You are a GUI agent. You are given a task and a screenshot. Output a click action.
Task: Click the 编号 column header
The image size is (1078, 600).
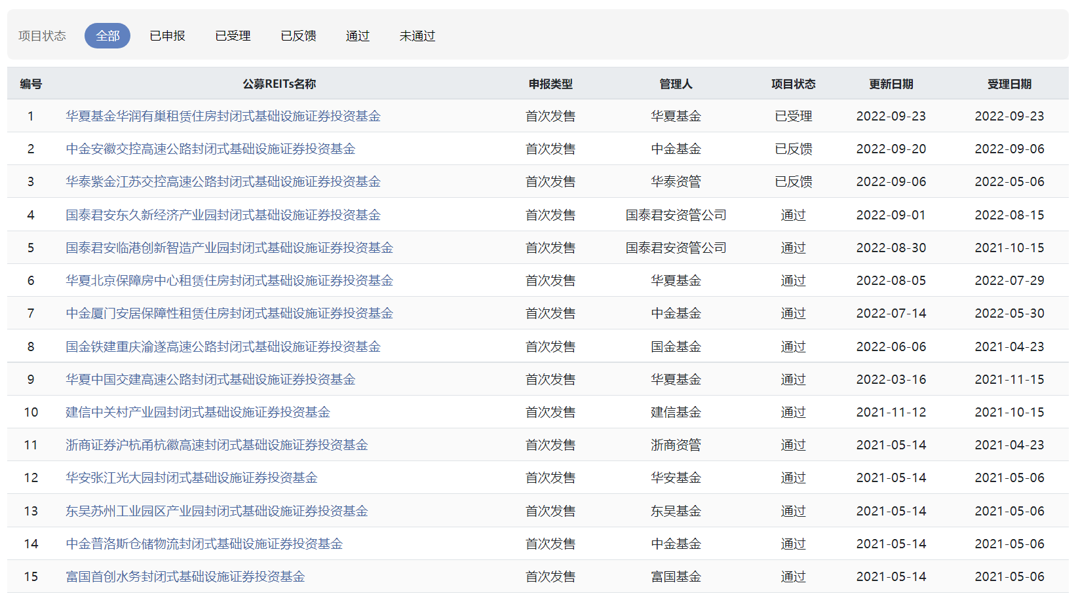(x=31, y=84)
